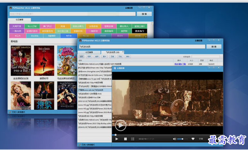The image size is (248, 150).
Task: Click the 搜索 button in the front window
Action: point(214,47)
